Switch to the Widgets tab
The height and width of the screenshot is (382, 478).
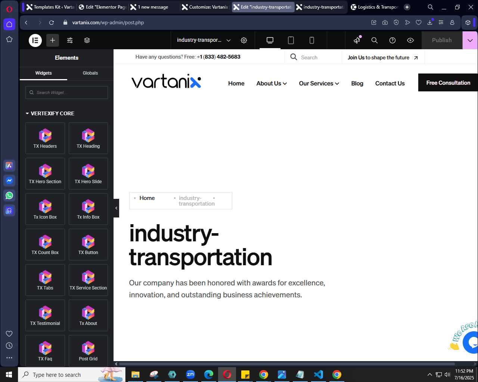pyautogui.click(x=43, y=73)
